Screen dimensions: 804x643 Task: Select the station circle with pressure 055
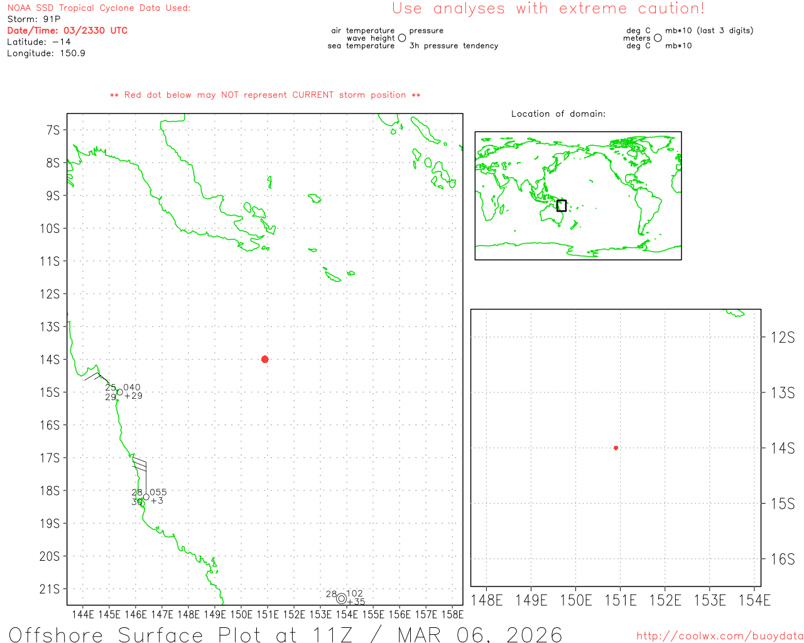[x=146, y=497]
